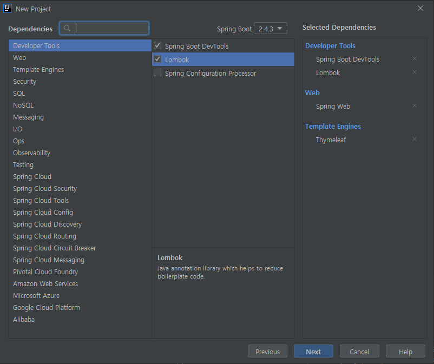Click the IntelliJ IDEA logo in title bar
434x364 pixels.
coord(8,9)
